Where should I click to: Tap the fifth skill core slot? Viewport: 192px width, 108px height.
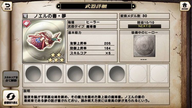(x=117, y=74)
